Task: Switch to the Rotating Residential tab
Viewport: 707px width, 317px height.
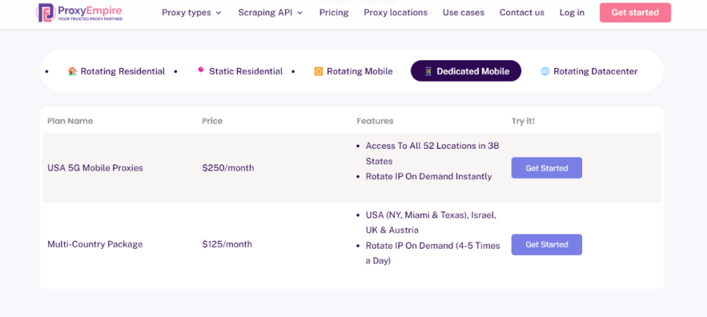Action: (x=122, y=71)
